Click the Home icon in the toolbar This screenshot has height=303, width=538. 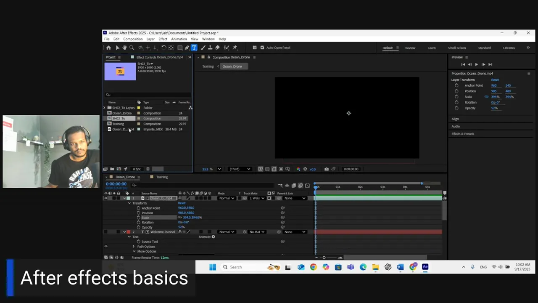tap(108, 48)
